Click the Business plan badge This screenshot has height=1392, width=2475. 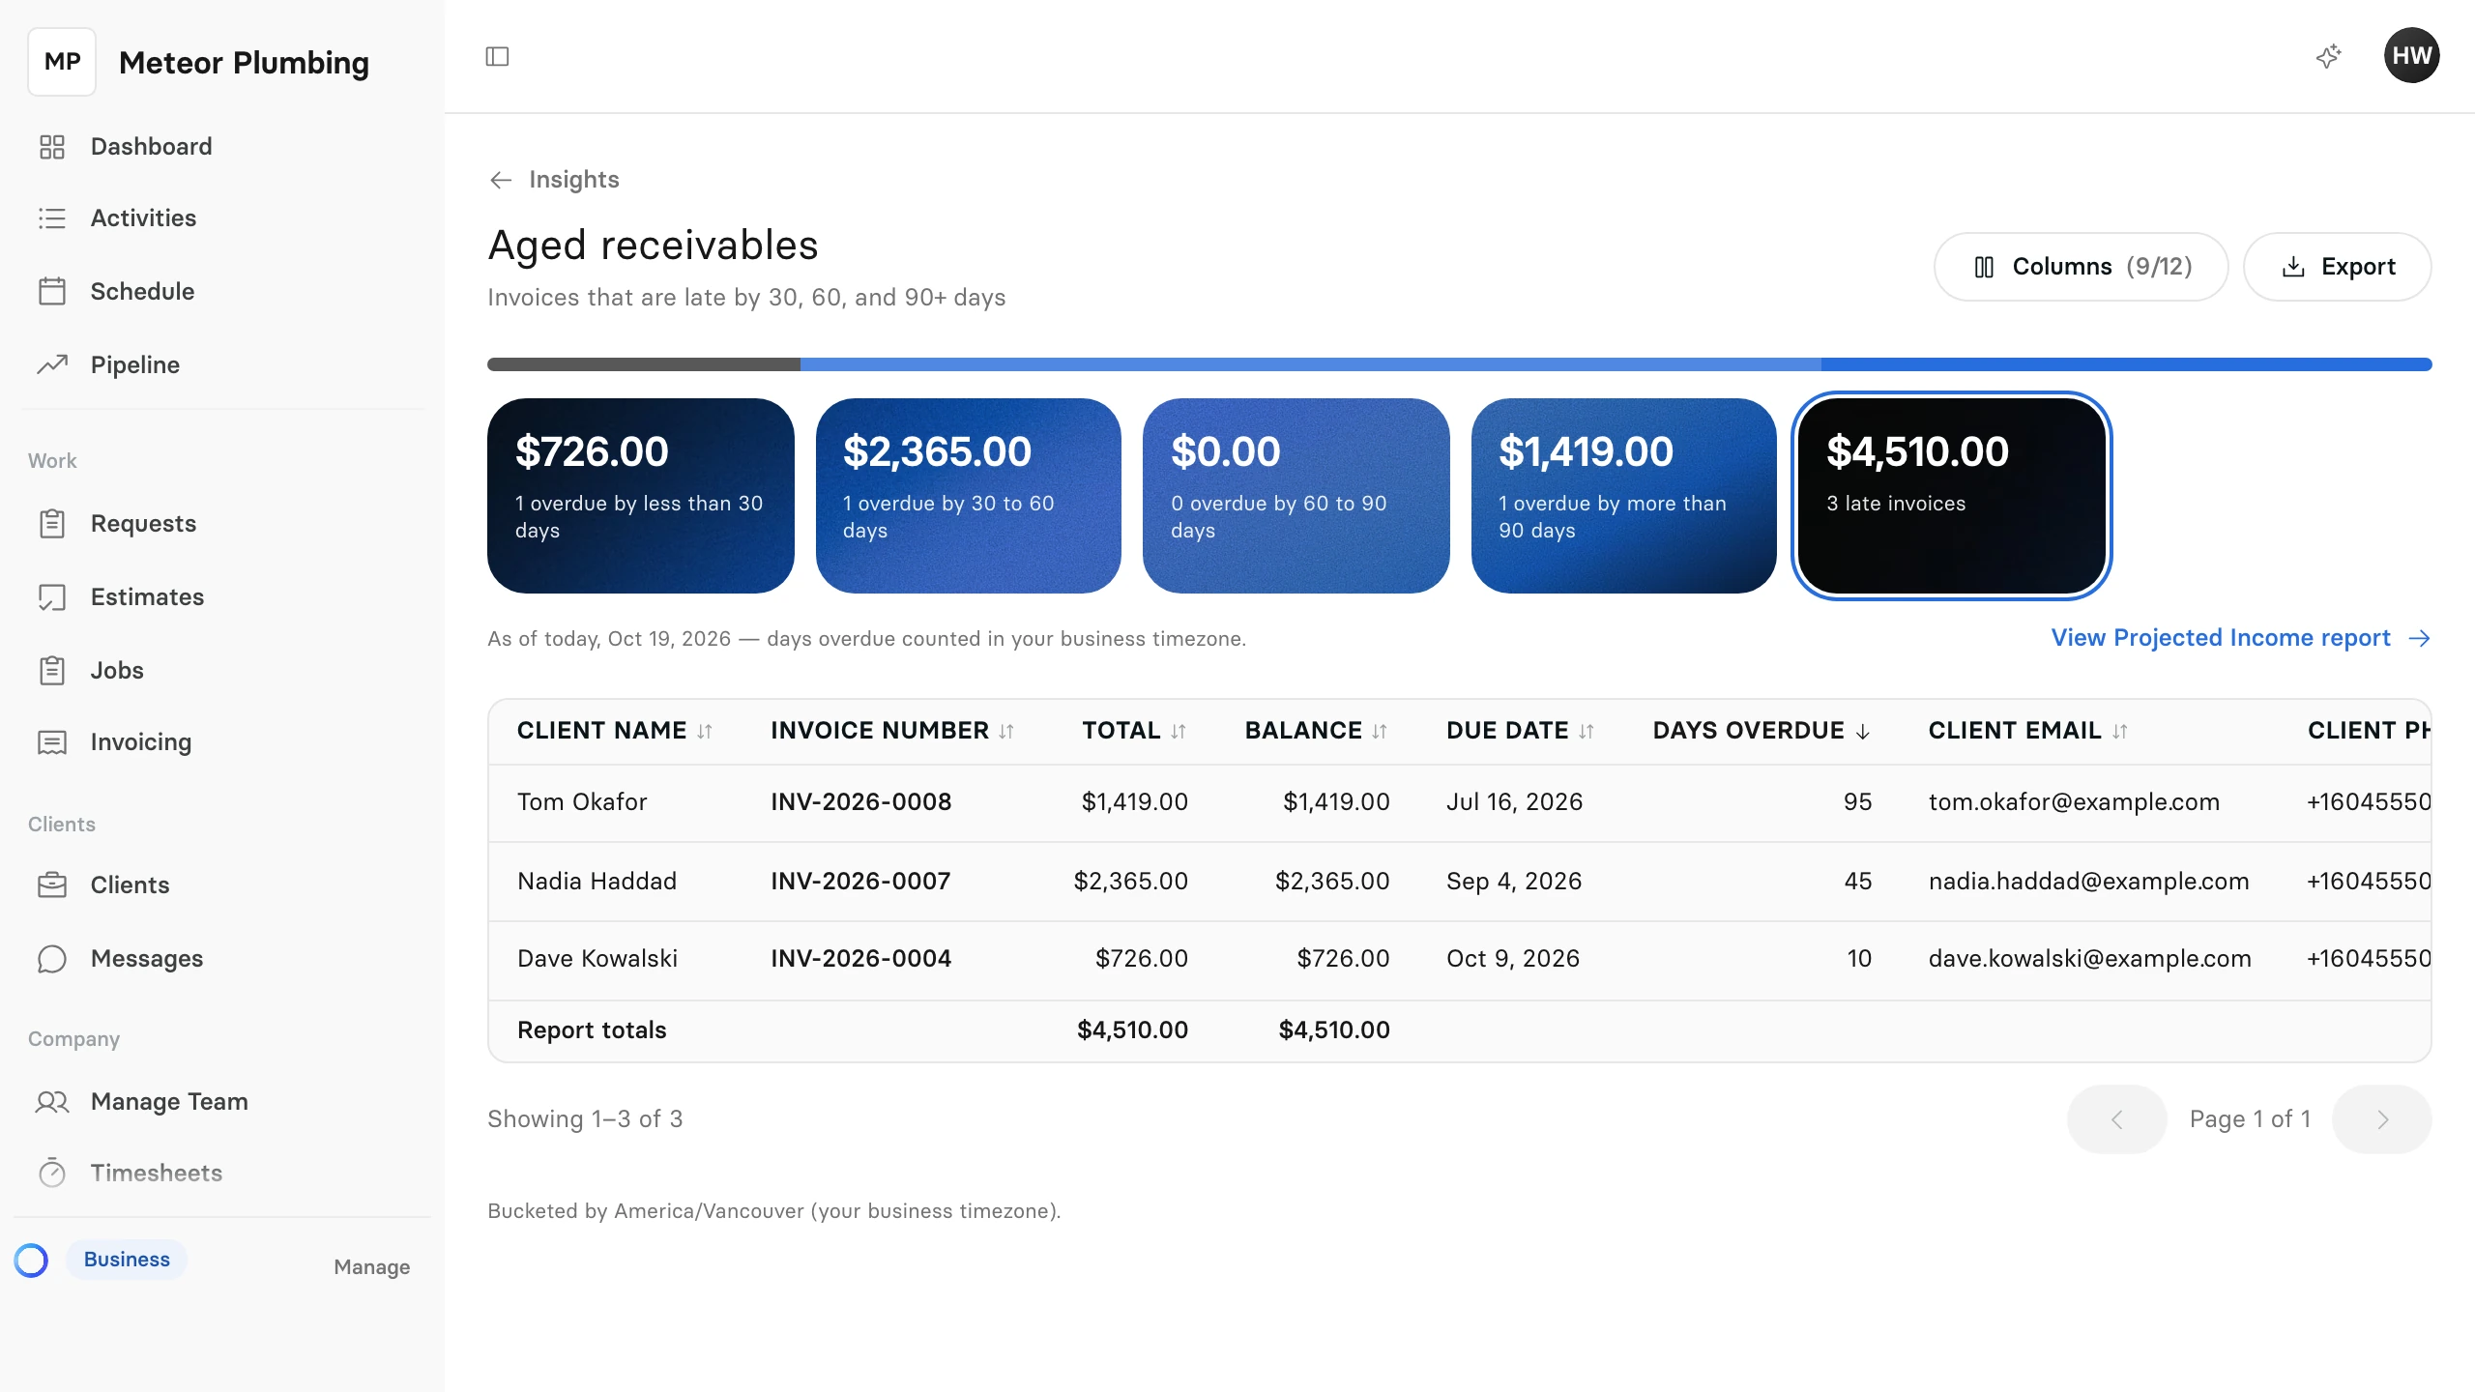[x=127, y=1260]
